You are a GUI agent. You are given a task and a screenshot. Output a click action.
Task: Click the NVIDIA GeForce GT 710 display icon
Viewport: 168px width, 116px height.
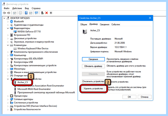coord(15,32)
